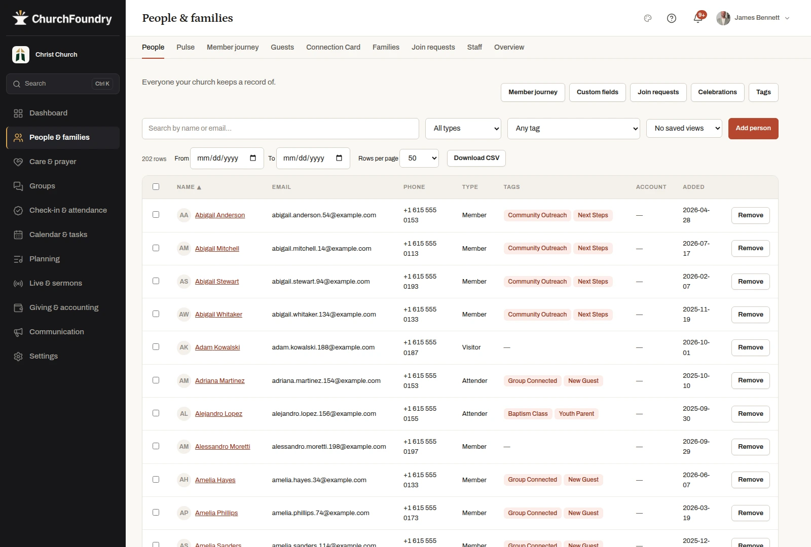Click the Communication megaphone icon
Viewport: 811px width, 547px height.
[x=18, y=332]
